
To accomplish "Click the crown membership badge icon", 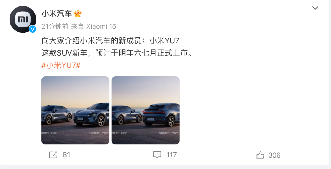I will (78, 14).
